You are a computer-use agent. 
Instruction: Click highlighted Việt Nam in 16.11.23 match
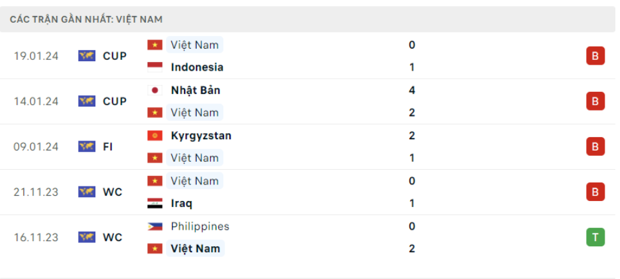(x=195, y=248)
